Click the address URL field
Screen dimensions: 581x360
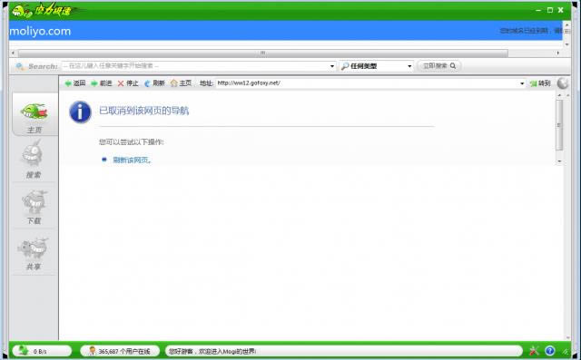367,83
